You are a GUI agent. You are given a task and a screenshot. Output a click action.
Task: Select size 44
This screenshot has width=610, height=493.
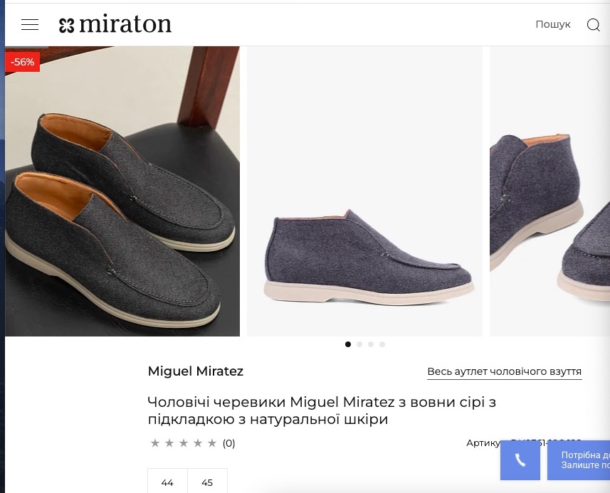pos(167,482)
